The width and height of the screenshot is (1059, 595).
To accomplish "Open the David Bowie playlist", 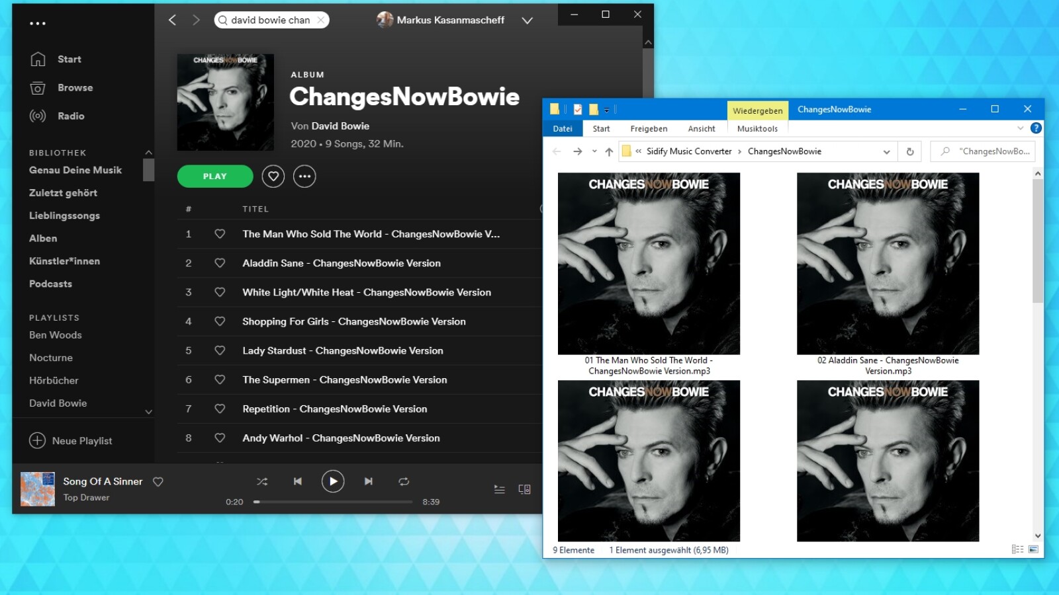I will pyautogui.click(x=58, y=403).
